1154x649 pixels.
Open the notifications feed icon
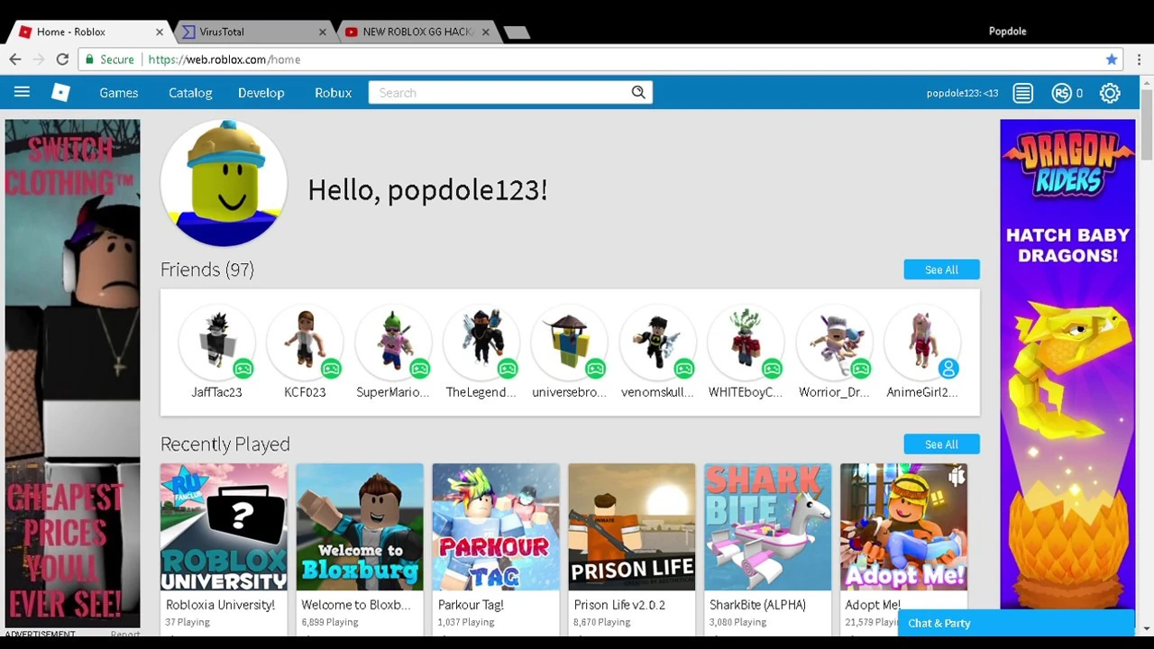(1022, 93)
